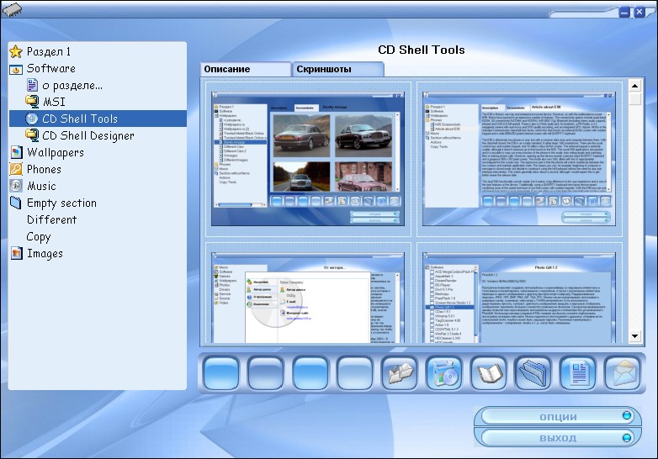Image resolution: width=658 pixels, height=459 pixels.
Task: Select MSI in the tree
Action: [54, 102]
